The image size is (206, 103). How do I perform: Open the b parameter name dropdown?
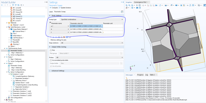[x=68, y=29]
